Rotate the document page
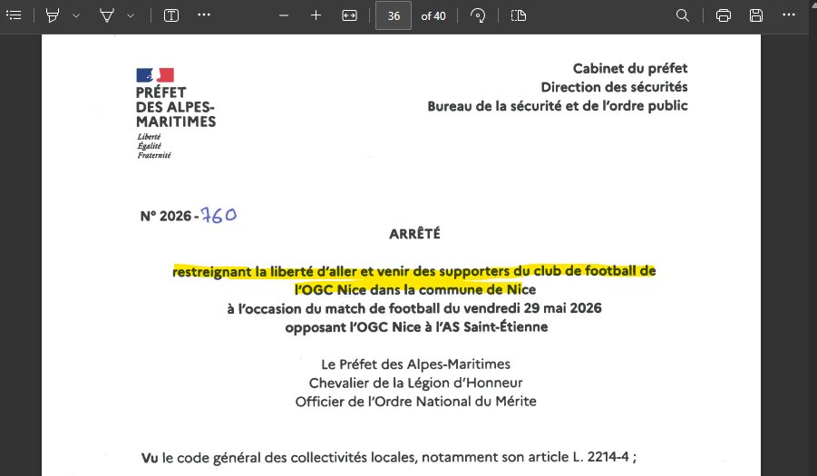Image resolution: width=817 pixels, height=476 pixels. (478, 15)
